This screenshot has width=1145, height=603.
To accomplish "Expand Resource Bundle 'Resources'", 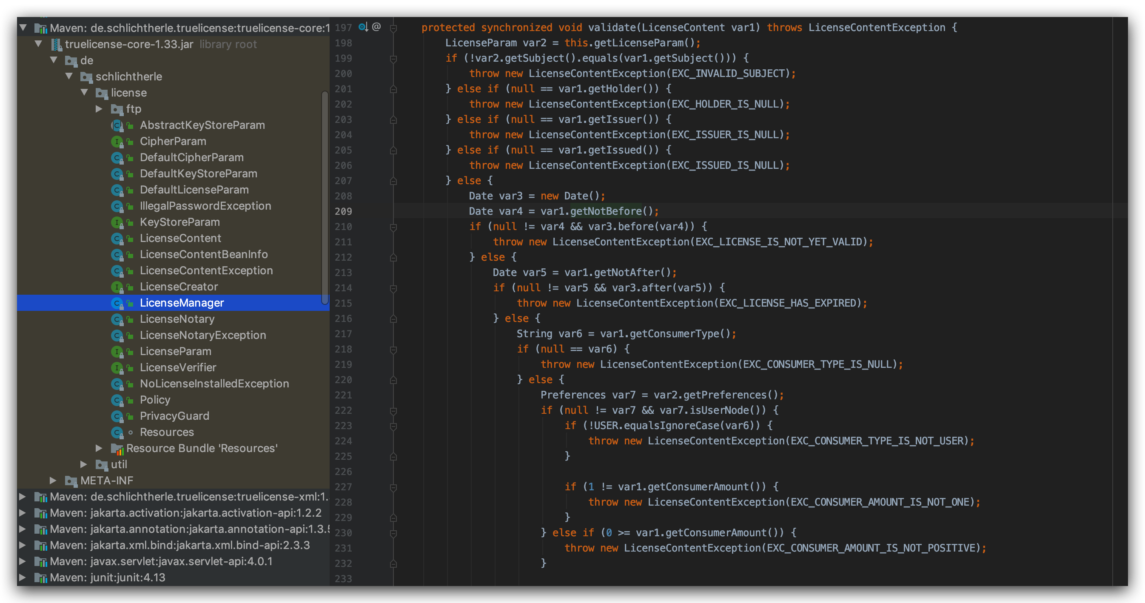I will (x=99, y=448).
